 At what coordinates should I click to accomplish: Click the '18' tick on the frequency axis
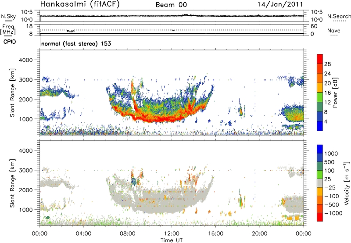tap(29, 26)
